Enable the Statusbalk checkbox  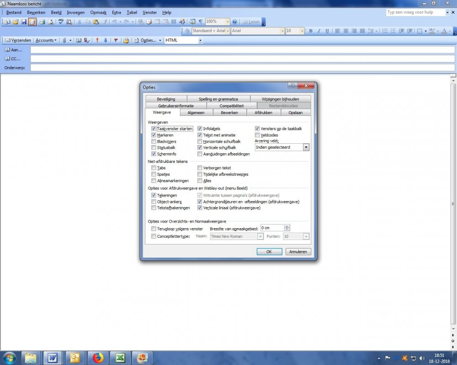tap(154, 147)
